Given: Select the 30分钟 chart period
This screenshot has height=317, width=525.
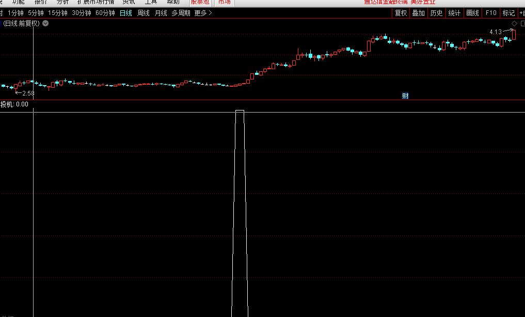Looking at the screenshot, I should 82,13.
